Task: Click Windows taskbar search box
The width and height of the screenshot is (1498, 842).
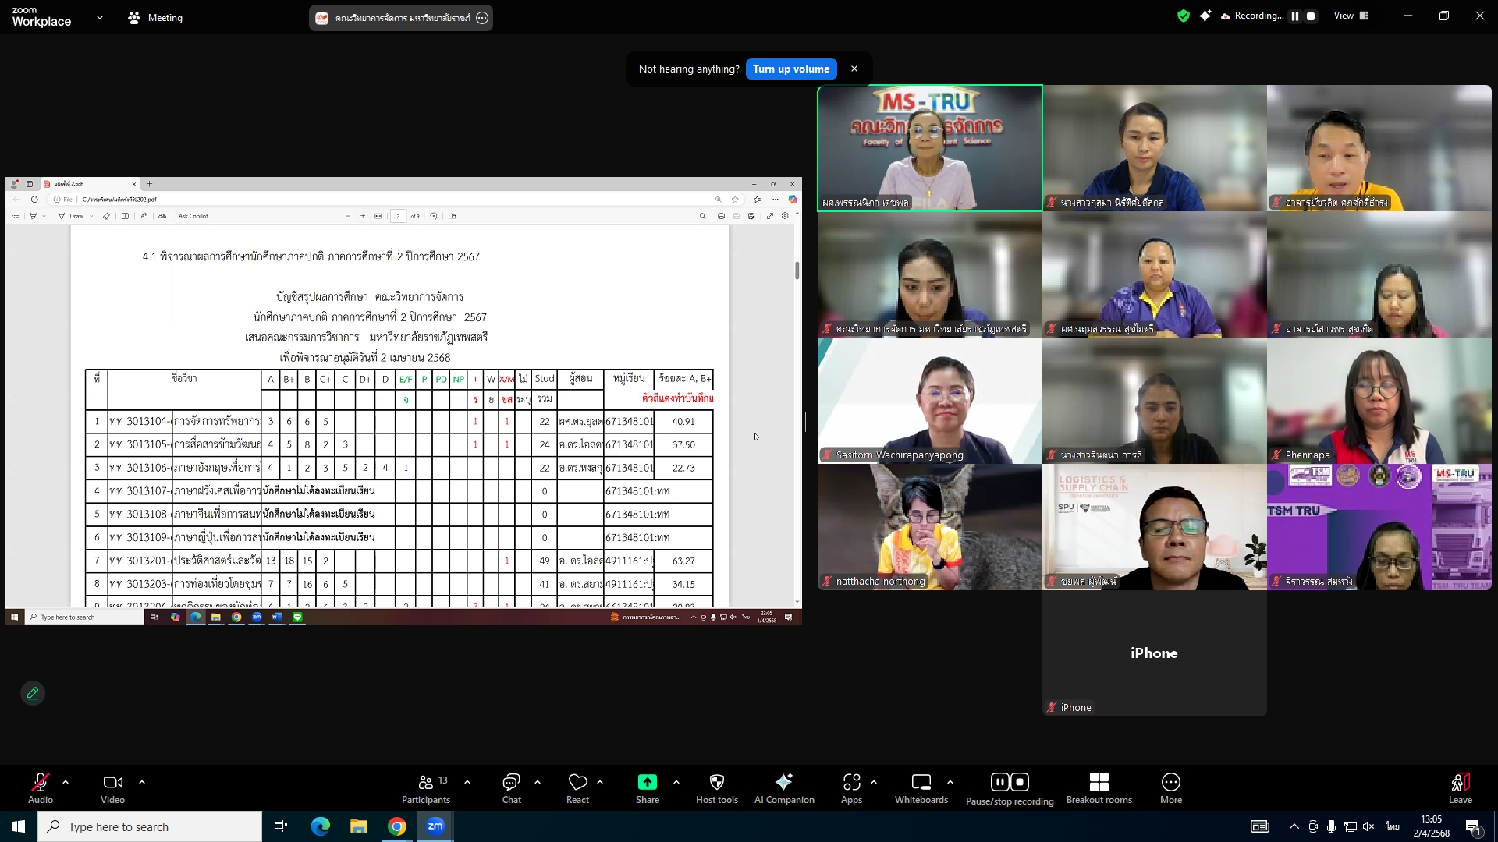Action: pyautogui.click(x=150, y=826)
